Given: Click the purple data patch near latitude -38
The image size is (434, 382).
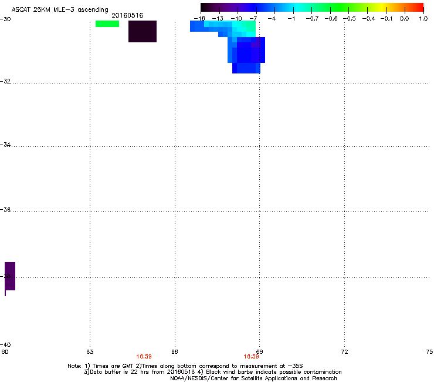Looking at the screenshot, I should (10, 276).
